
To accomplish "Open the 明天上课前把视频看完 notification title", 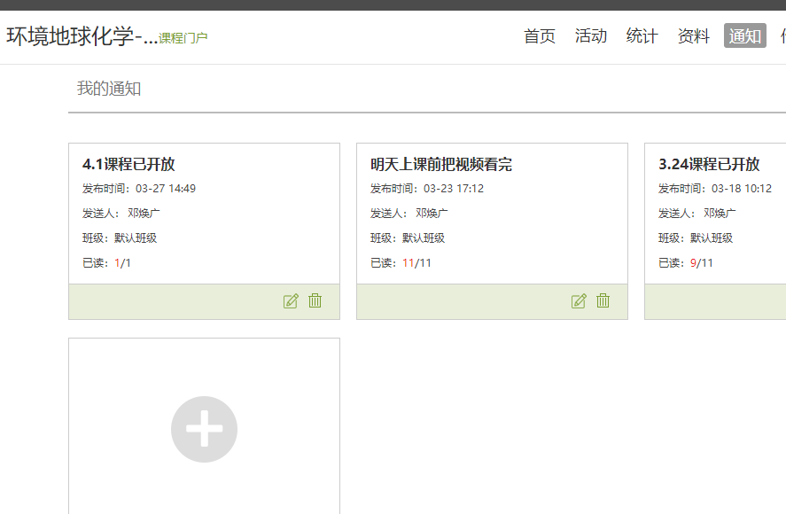I will 440,164.
